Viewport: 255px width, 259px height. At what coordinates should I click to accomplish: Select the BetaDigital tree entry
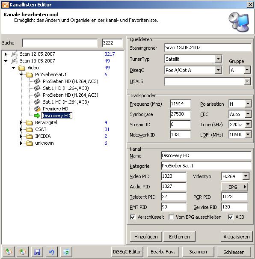coord(46,122)
